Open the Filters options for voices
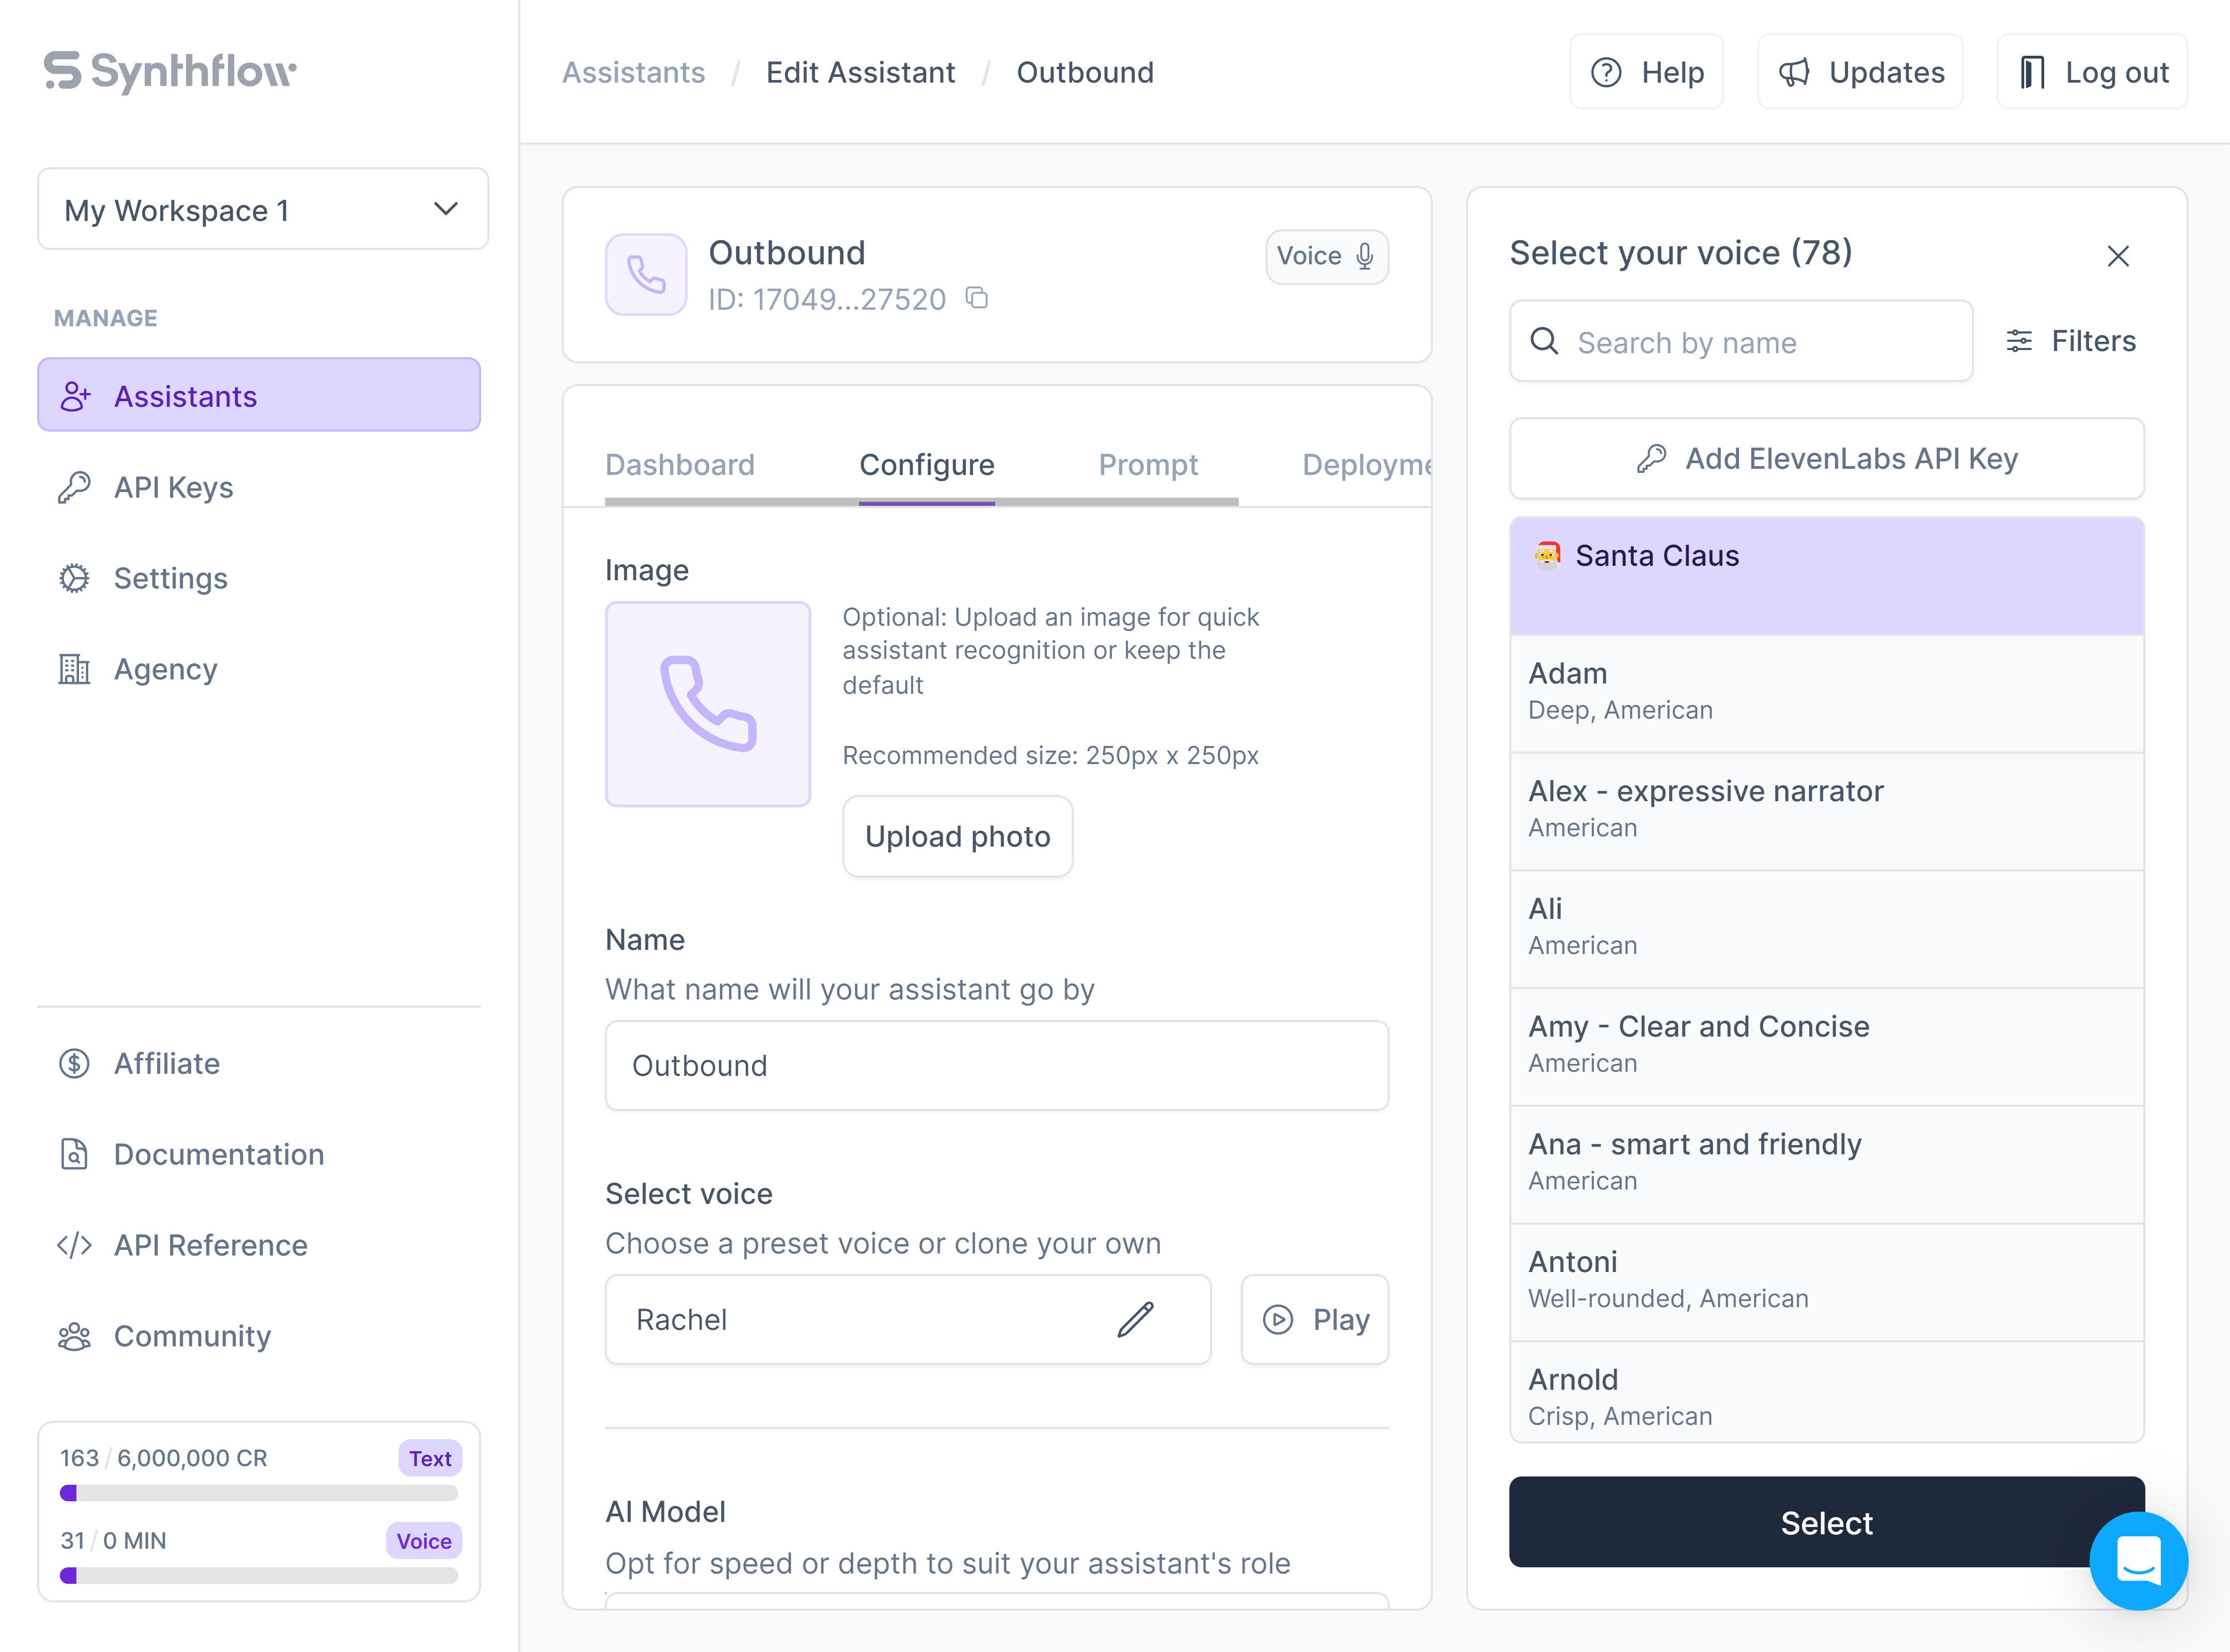2230x1652 pixels. [2071, 341]
